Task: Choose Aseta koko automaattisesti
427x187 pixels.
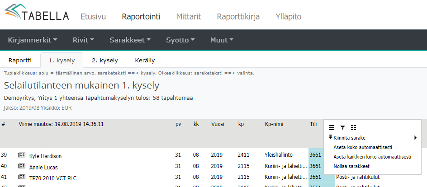Action: click(362, 147)
